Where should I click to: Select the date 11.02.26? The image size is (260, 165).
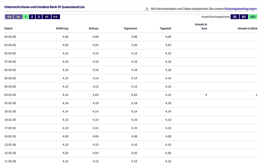10,161
